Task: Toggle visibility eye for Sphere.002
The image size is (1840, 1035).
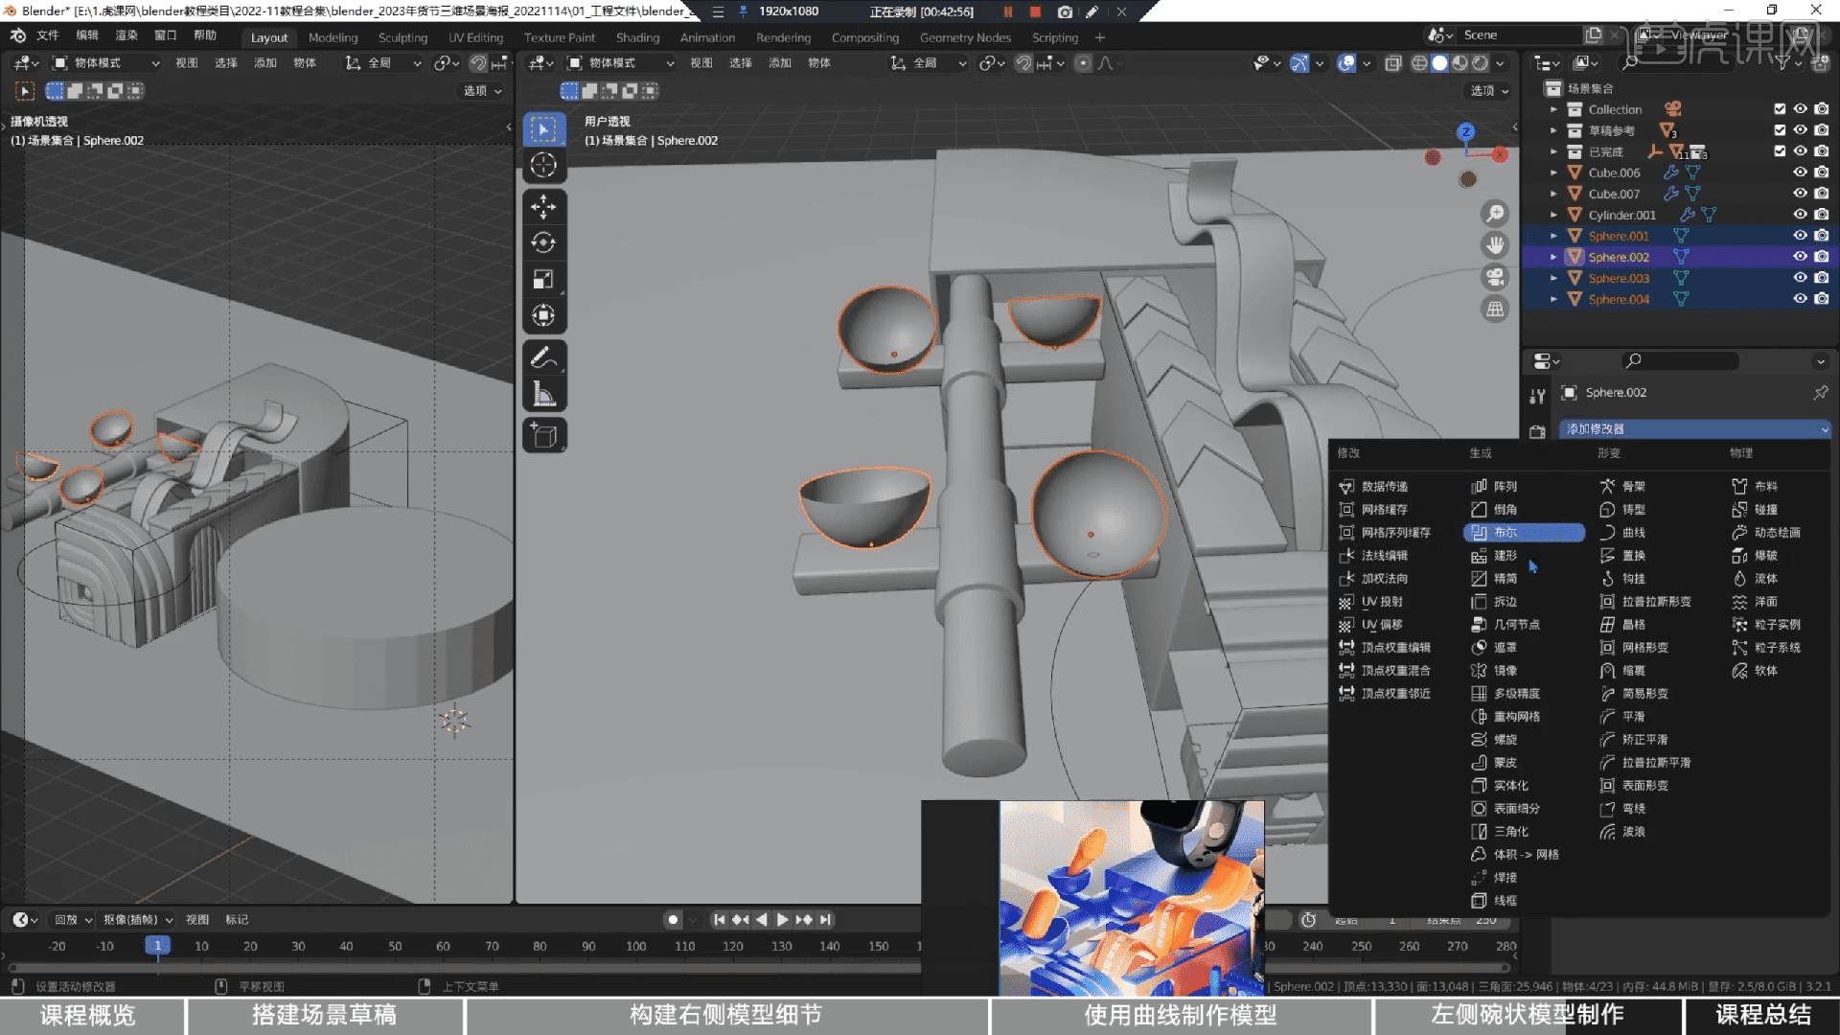Action: point(1800,257)
